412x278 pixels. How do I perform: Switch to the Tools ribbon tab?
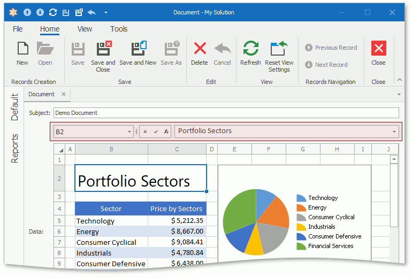[119, 29]
